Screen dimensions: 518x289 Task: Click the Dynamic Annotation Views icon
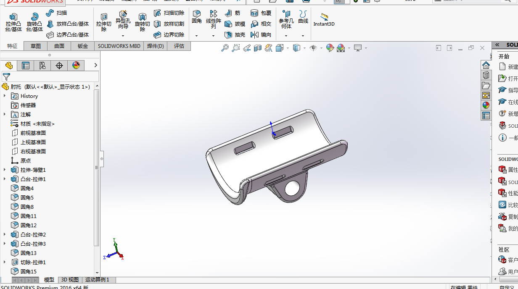(x=269, y=48)
